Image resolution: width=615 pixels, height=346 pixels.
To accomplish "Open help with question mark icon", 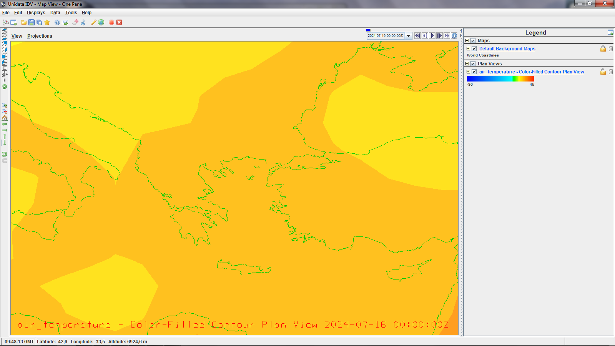I will pos(57,22).
